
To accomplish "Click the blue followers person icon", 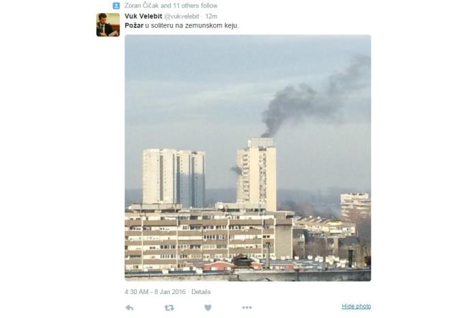I will coord(116,5).
